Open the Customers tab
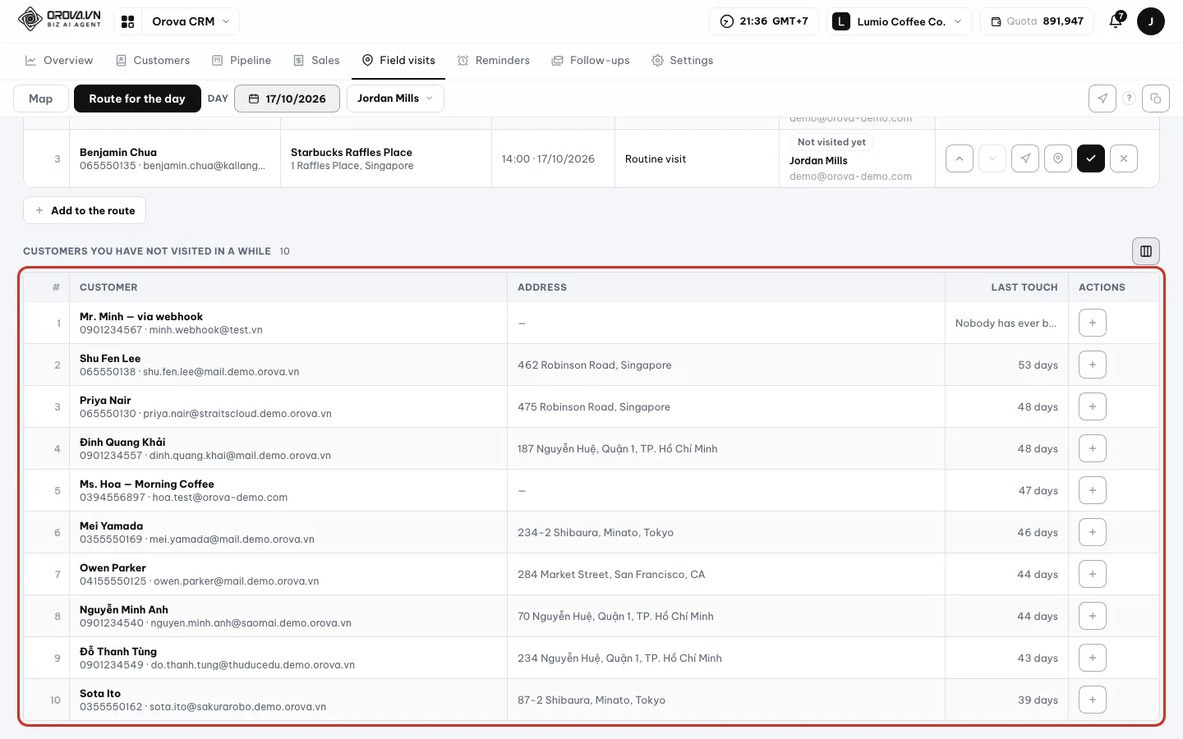 pyautogui.click(x=153, y=61)
